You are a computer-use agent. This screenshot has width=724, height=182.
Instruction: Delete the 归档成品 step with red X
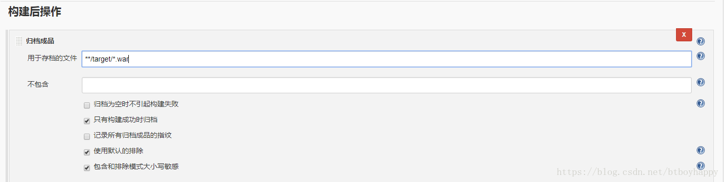(684, 34)
